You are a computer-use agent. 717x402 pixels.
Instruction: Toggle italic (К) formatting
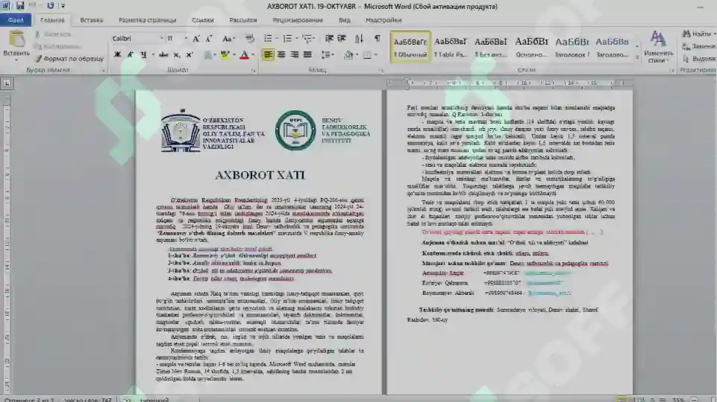pos(131,55)
